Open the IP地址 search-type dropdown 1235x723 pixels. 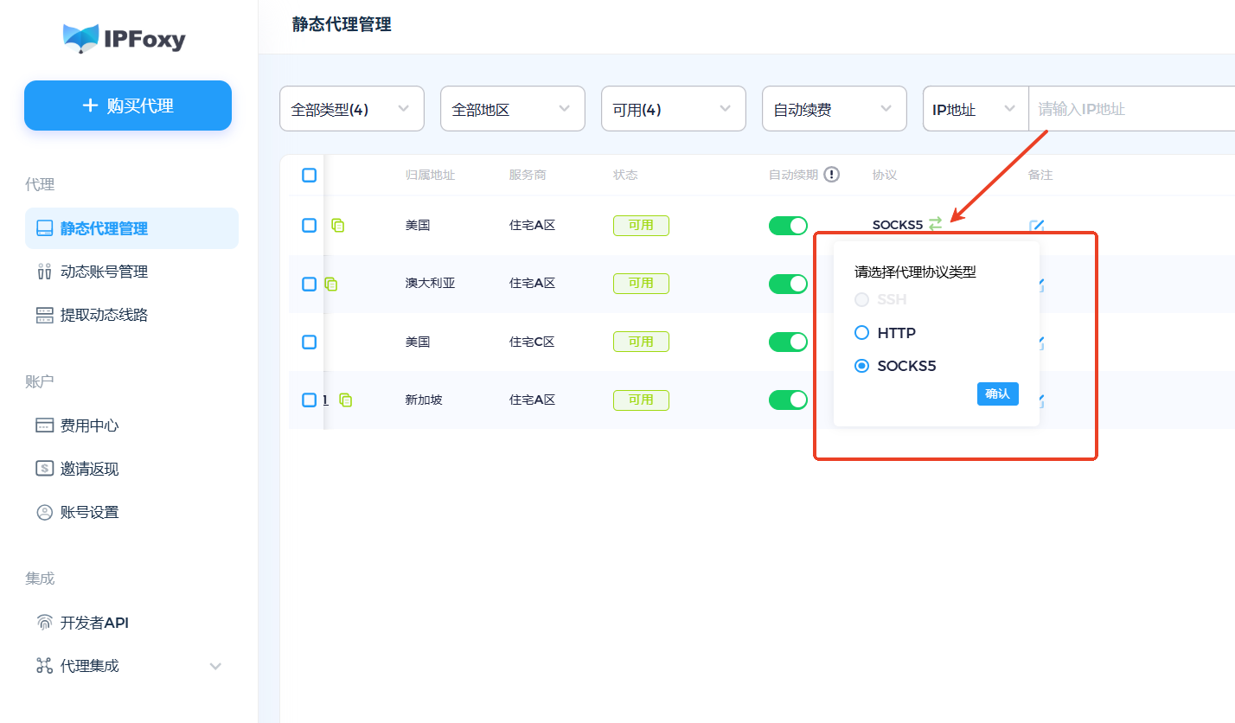976,109
